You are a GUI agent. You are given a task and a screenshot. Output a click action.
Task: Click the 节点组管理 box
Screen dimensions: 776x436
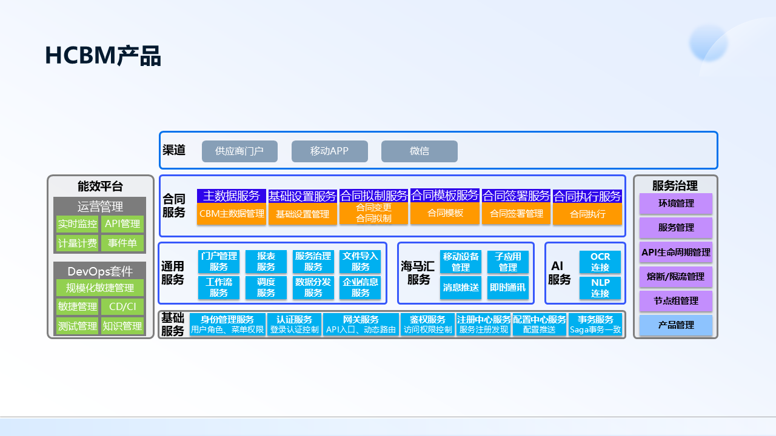676,301
